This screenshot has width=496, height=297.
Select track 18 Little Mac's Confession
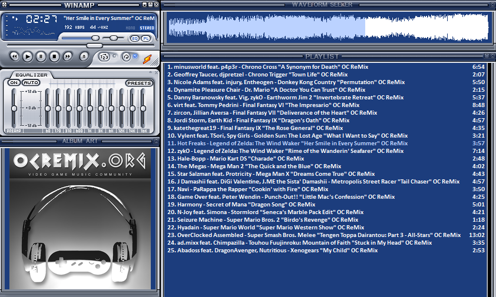tap(326, 197)
